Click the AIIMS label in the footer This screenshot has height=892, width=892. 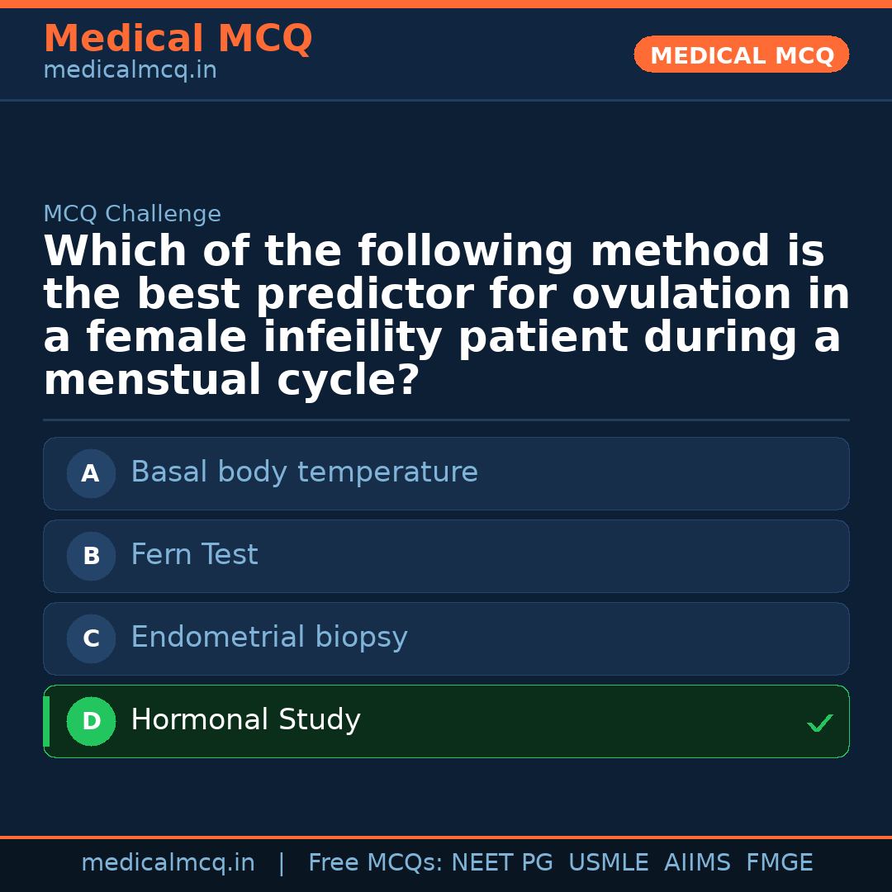[698, 862]
